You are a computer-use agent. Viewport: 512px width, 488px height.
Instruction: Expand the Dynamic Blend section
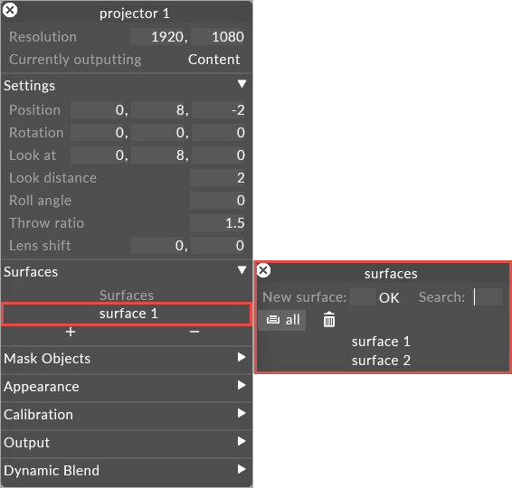point(242,469)
